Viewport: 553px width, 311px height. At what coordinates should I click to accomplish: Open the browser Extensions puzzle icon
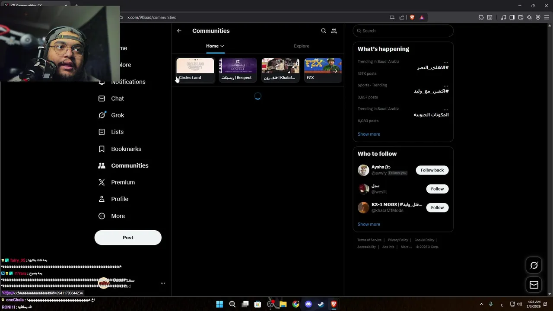[x=481, y=17]
